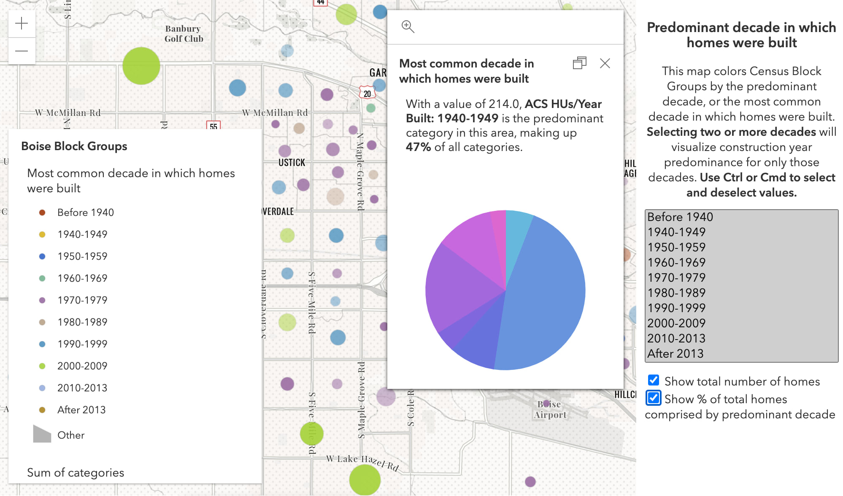The width and height of the screenshot is (843, 496).
Task: Click the green circle near W Lake Hazel Rd
Action: 365,480
